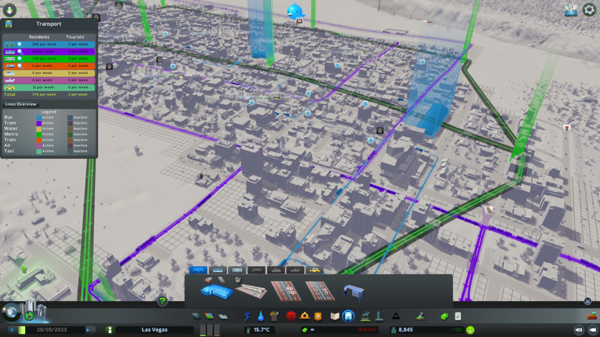Screen dimensions: 600x337
Task: Toggle tram line visibility magnifier
Action: [20, 51]
